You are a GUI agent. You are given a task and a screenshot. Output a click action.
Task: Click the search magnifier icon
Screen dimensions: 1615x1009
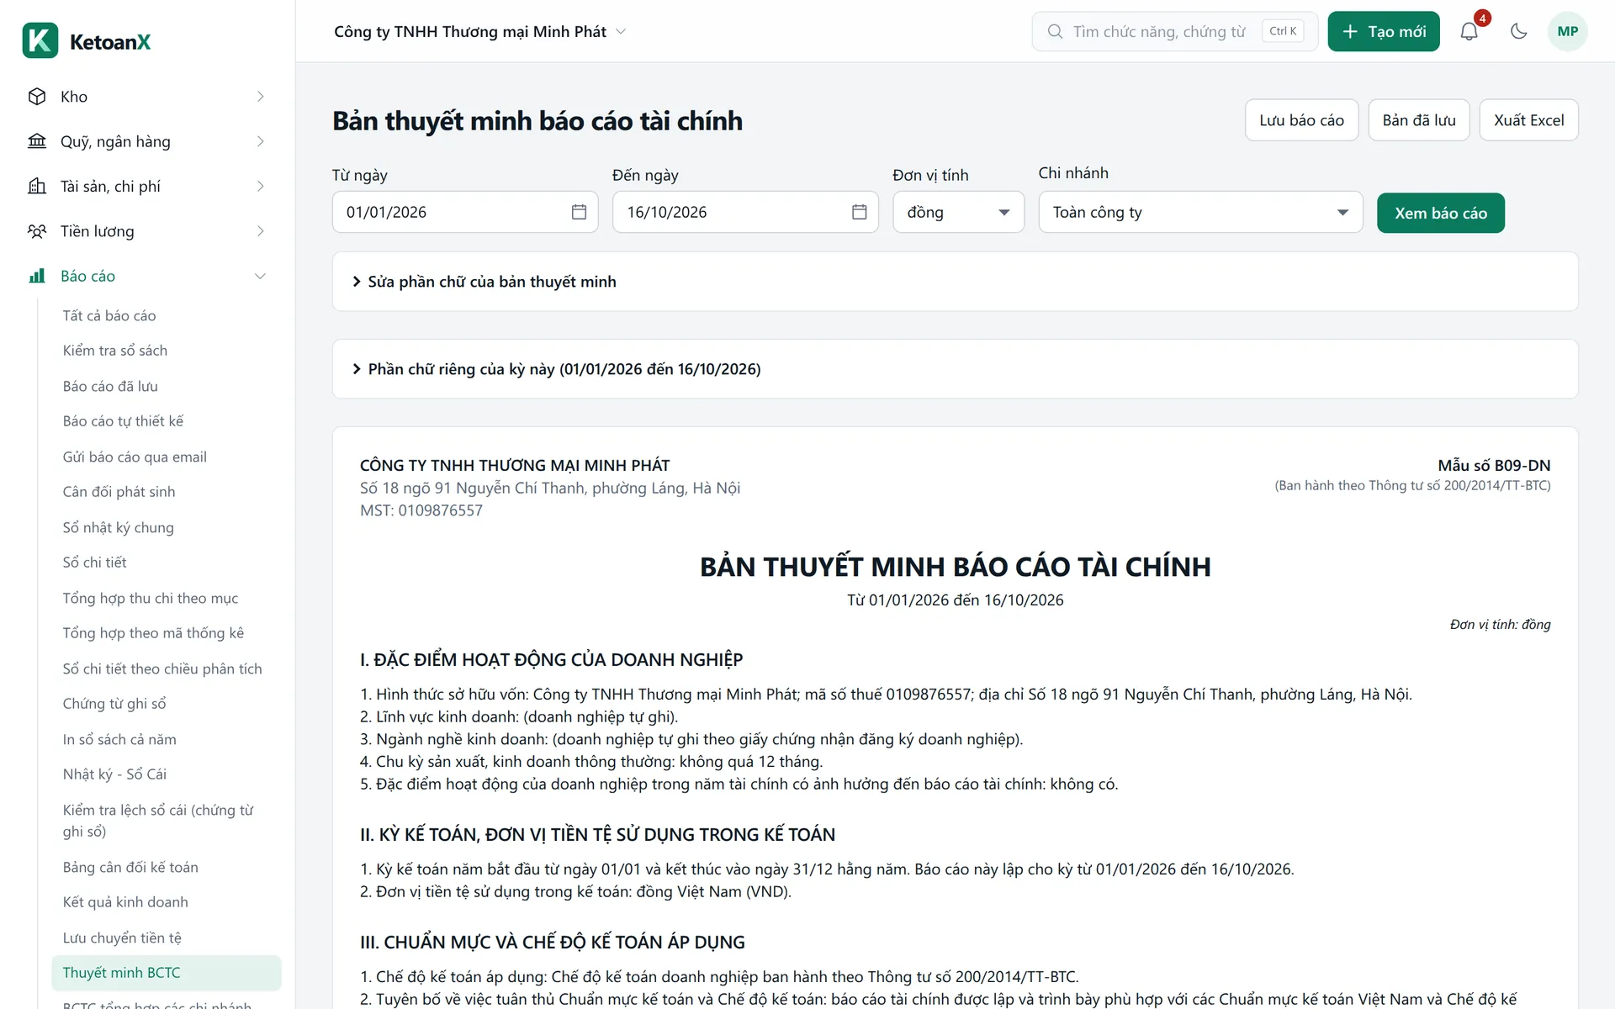[x=1055, y=31]
